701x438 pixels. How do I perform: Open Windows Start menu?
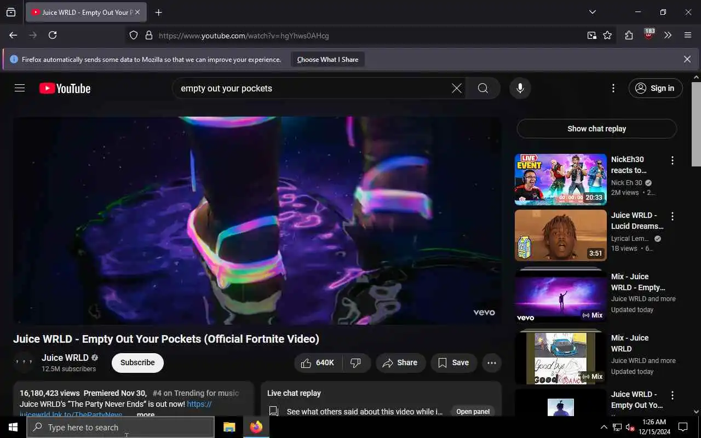13,427
